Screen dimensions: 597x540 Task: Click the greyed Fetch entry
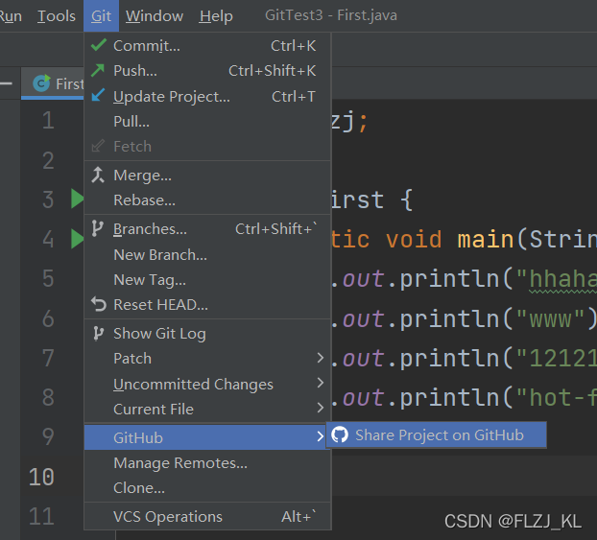click(x=207, y=147)
